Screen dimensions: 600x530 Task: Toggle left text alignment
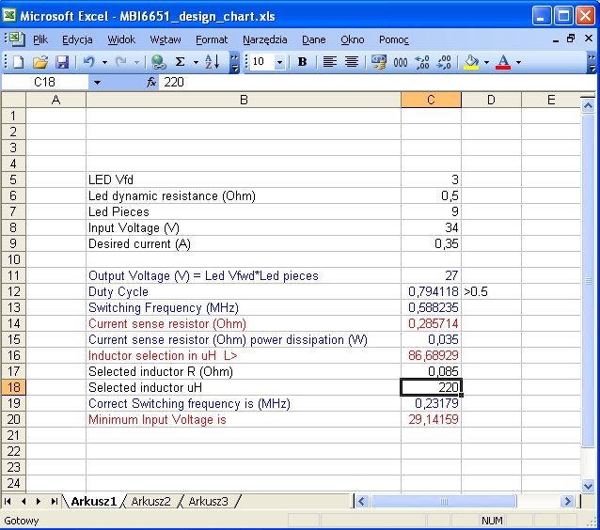[330, 62]
